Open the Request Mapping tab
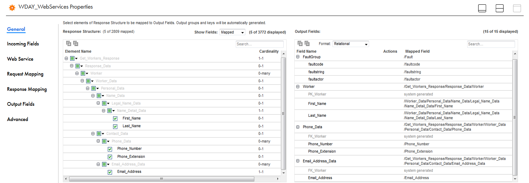 pyautogui.click(x=25, y=74)
